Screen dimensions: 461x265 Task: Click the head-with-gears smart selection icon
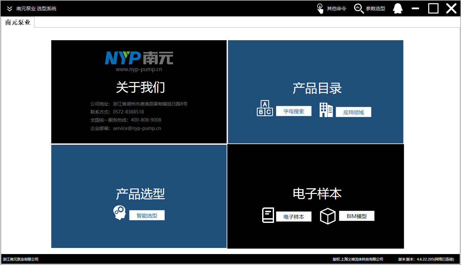pyautogui.click(x=120, y=213)
